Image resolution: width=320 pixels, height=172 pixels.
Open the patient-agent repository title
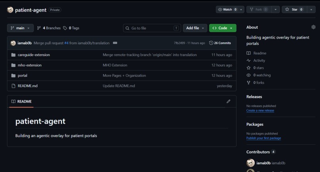click(x=31, y=10)
